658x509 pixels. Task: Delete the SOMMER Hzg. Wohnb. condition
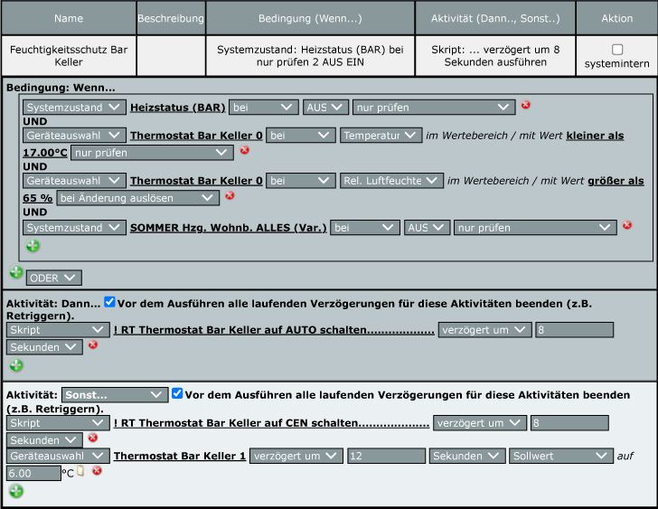tap(627, 225)
